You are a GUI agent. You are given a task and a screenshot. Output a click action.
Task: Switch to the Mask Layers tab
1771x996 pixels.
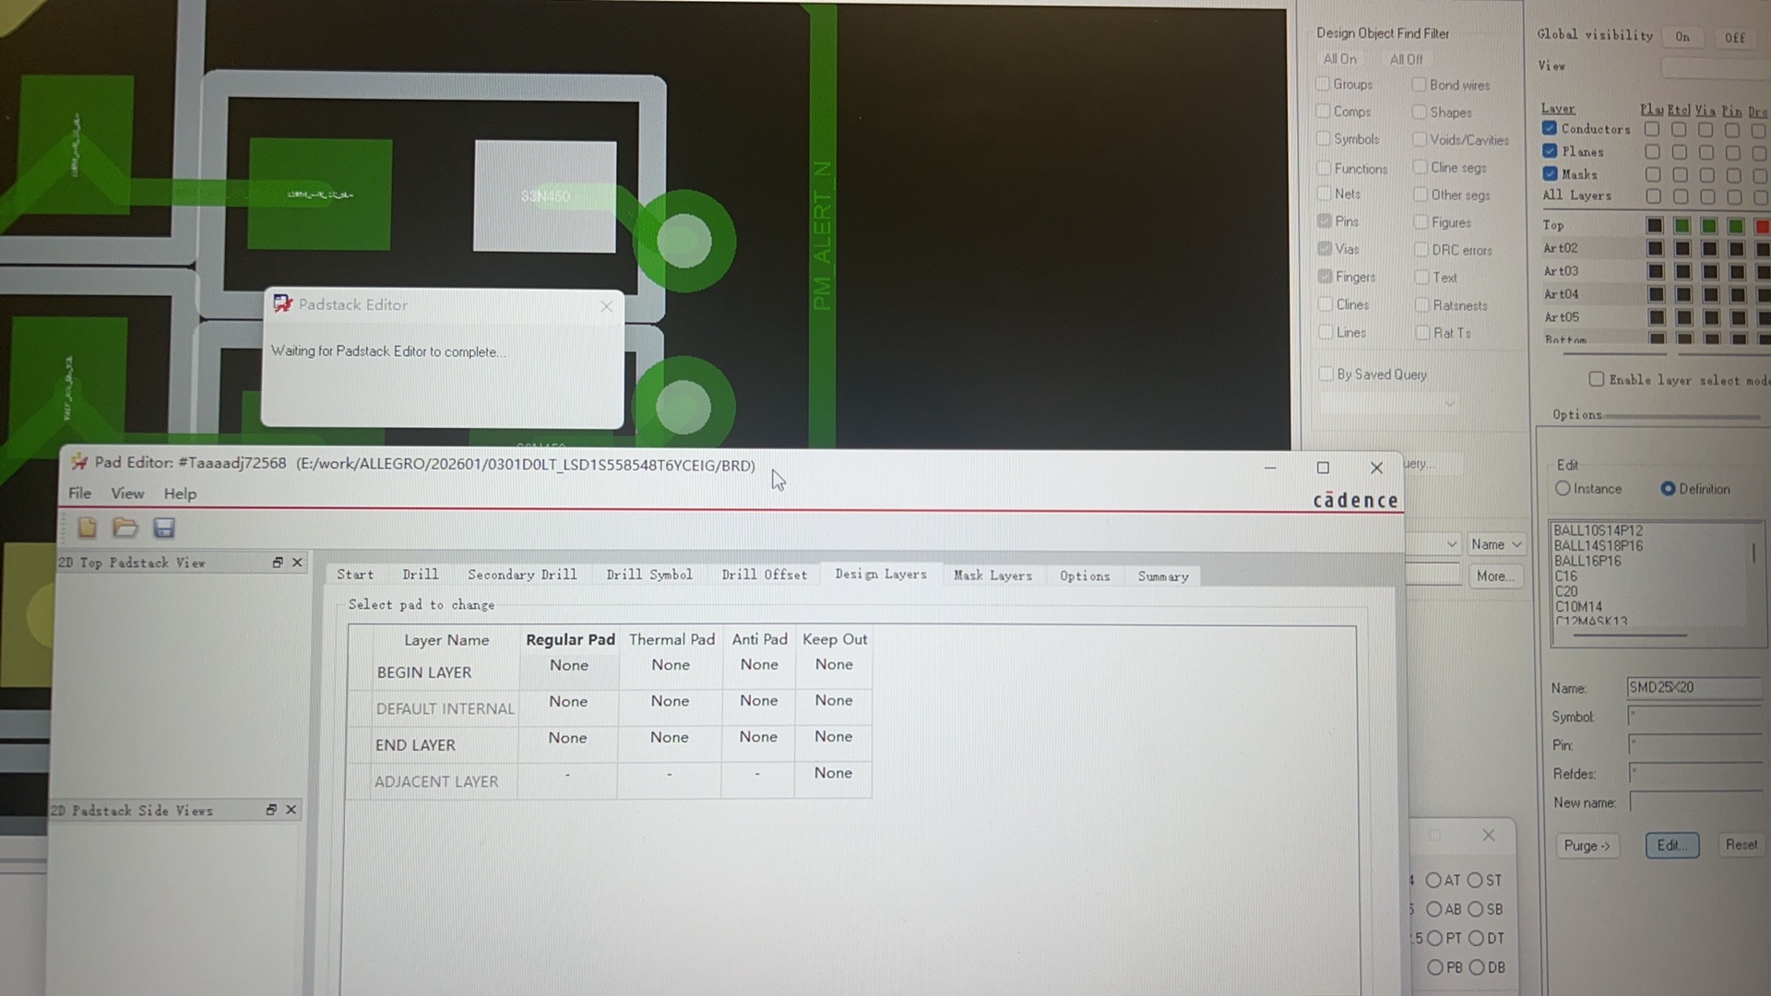tap(992, 575)
